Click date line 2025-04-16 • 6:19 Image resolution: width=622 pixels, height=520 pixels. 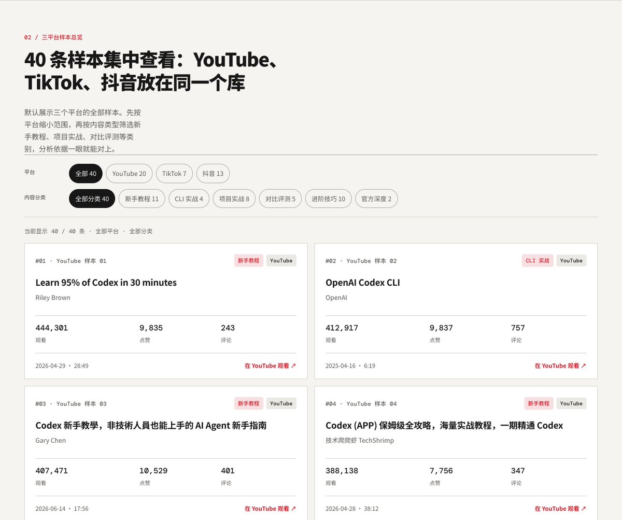[x=350, y=366]
